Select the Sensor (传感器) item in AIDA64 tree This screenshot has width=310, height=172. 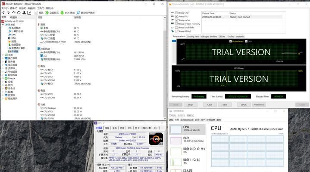coord(13,52)
